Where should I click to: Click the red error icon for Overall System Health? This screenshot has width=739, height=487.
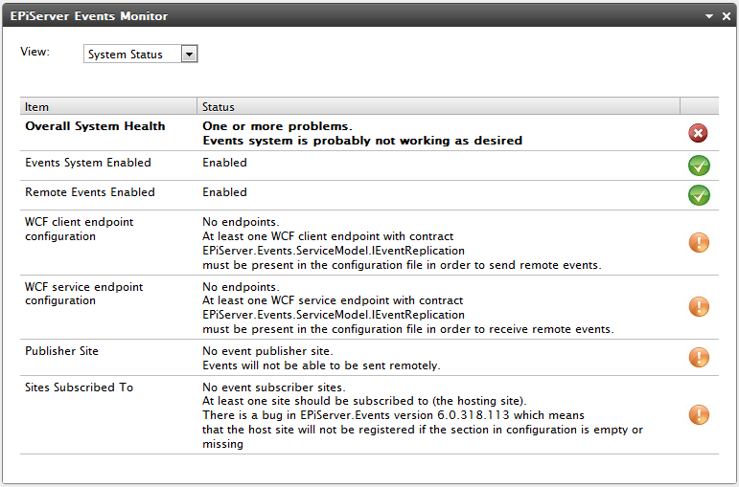698,133
